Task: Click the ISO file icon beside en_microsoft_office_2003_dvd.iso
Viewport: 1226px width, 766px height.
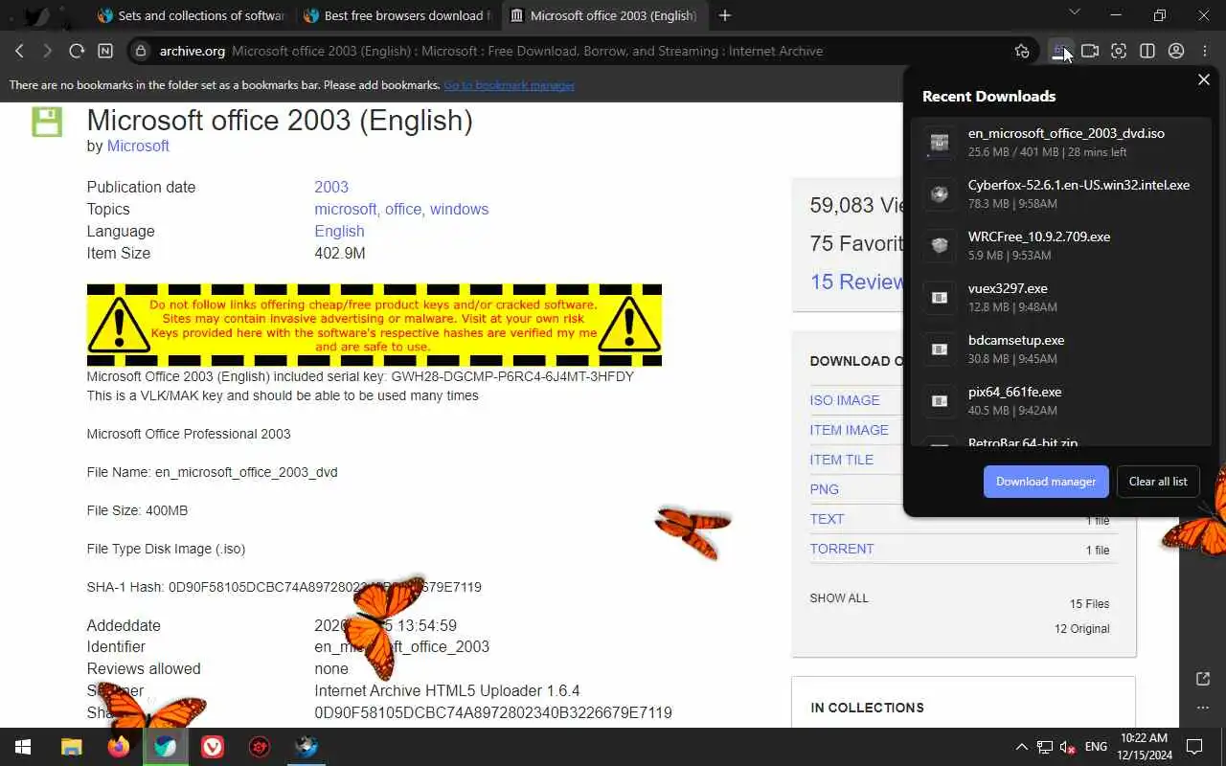Action: click(x=940, y=143)
